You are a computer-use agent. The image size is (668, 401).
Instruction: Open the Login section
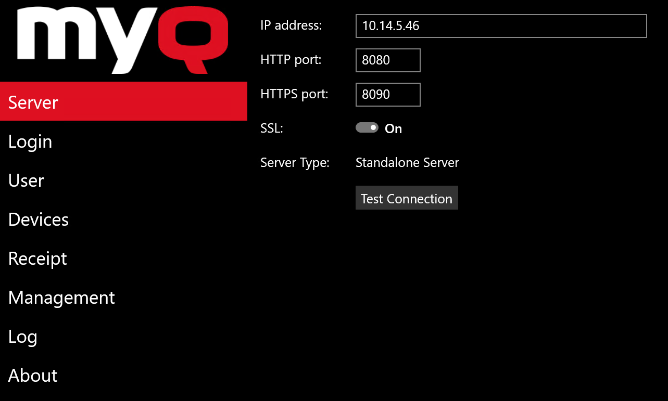pyautogui.click(x=30, y=141)
